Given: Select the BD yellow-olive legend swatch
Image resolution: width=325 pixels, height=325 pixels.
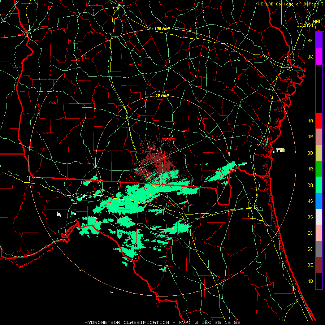Looking at the screenshot, I should click(319, 153).
